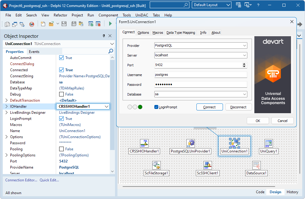The width and height of the screenshot is (305, 199).
Task: Open the UniDAC menu
Action: click(142, 15)
